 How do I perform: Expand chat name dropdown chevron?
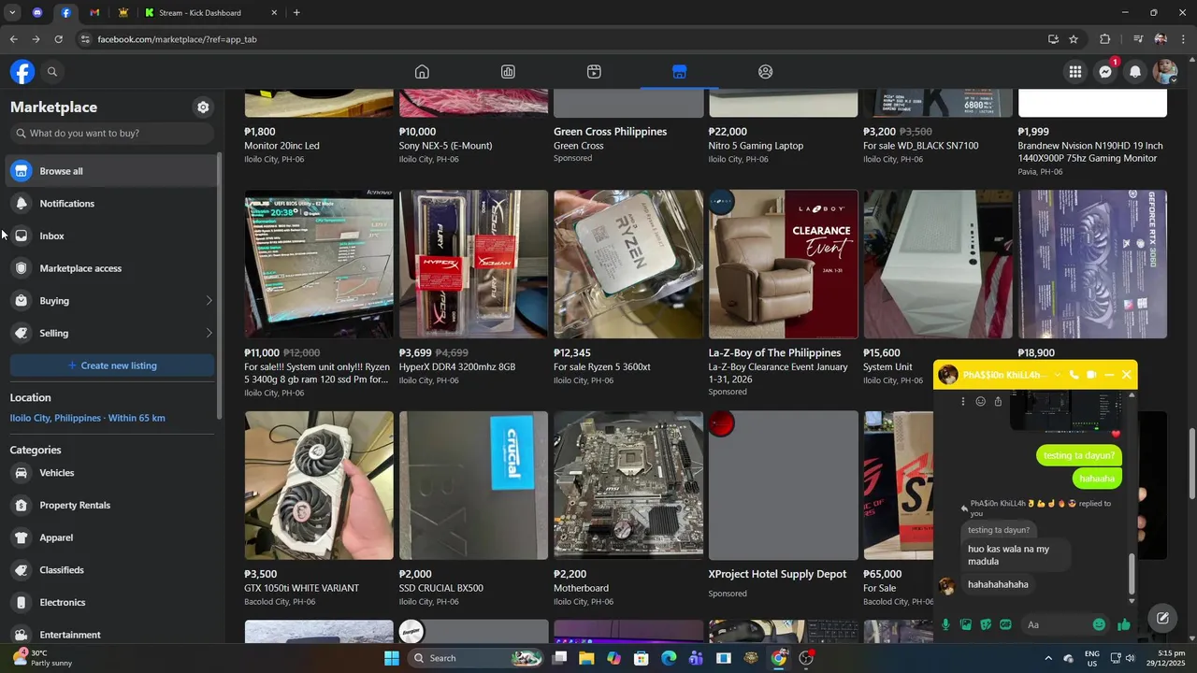(x=1058, y=375)
